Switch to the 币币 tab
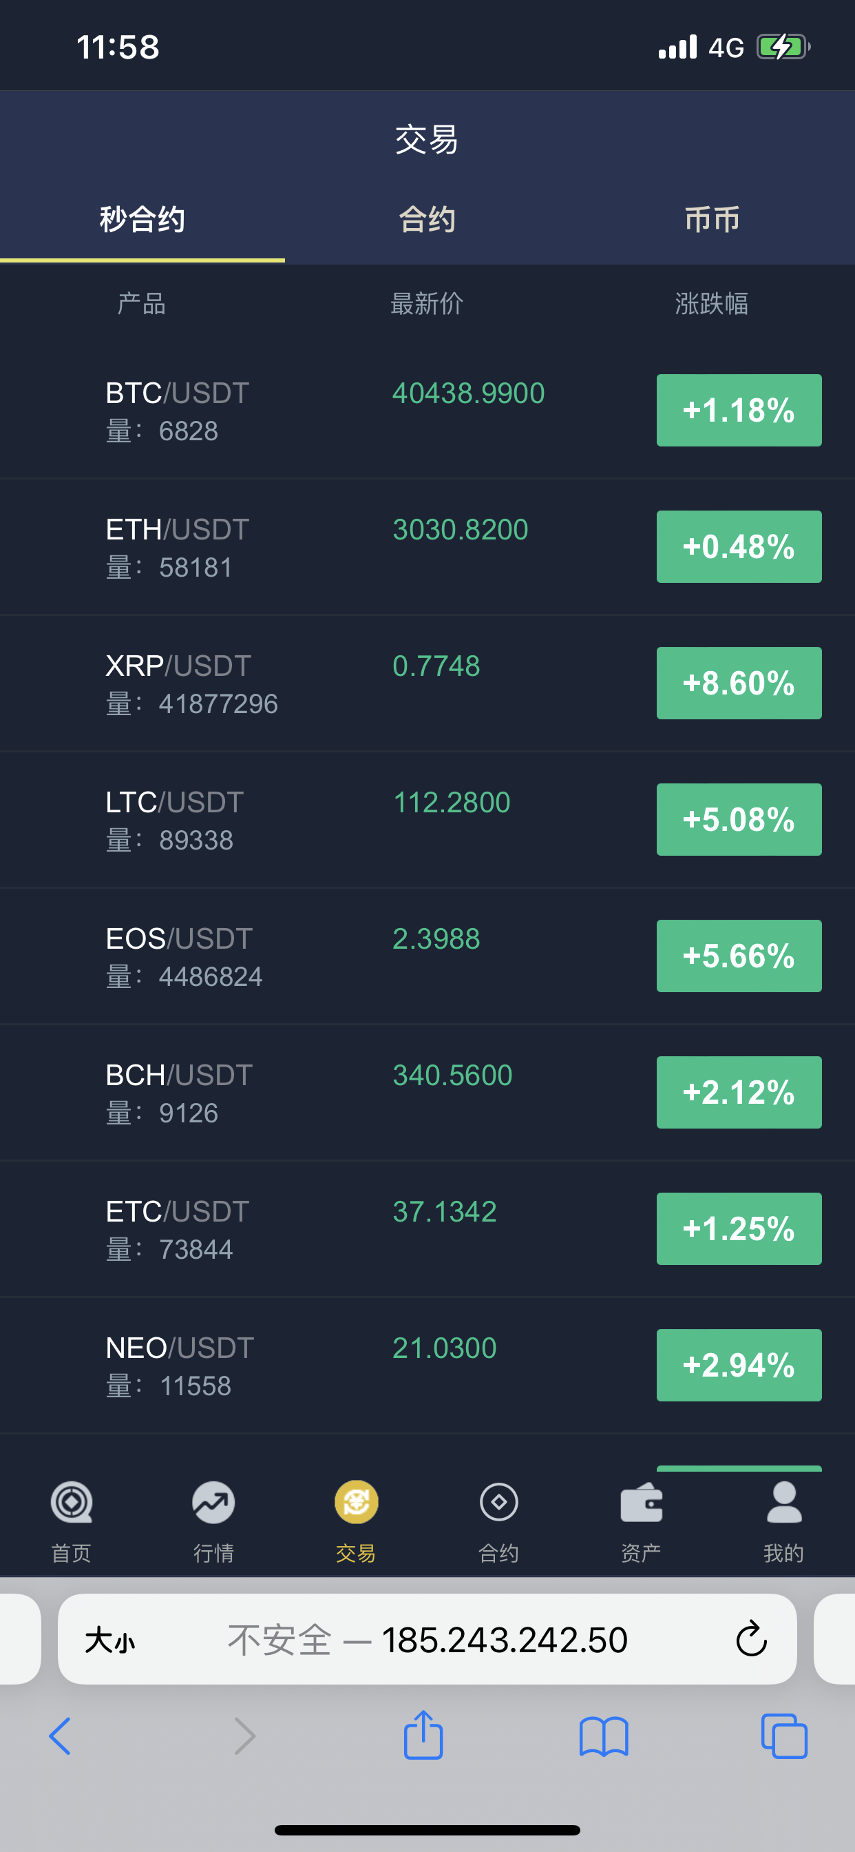This screenshot has height=1852, width=855. click(712, 219)
